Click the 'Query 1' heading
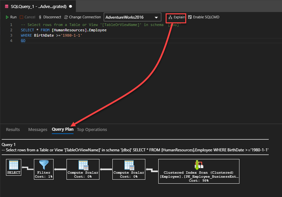 [x=8, y=145]
